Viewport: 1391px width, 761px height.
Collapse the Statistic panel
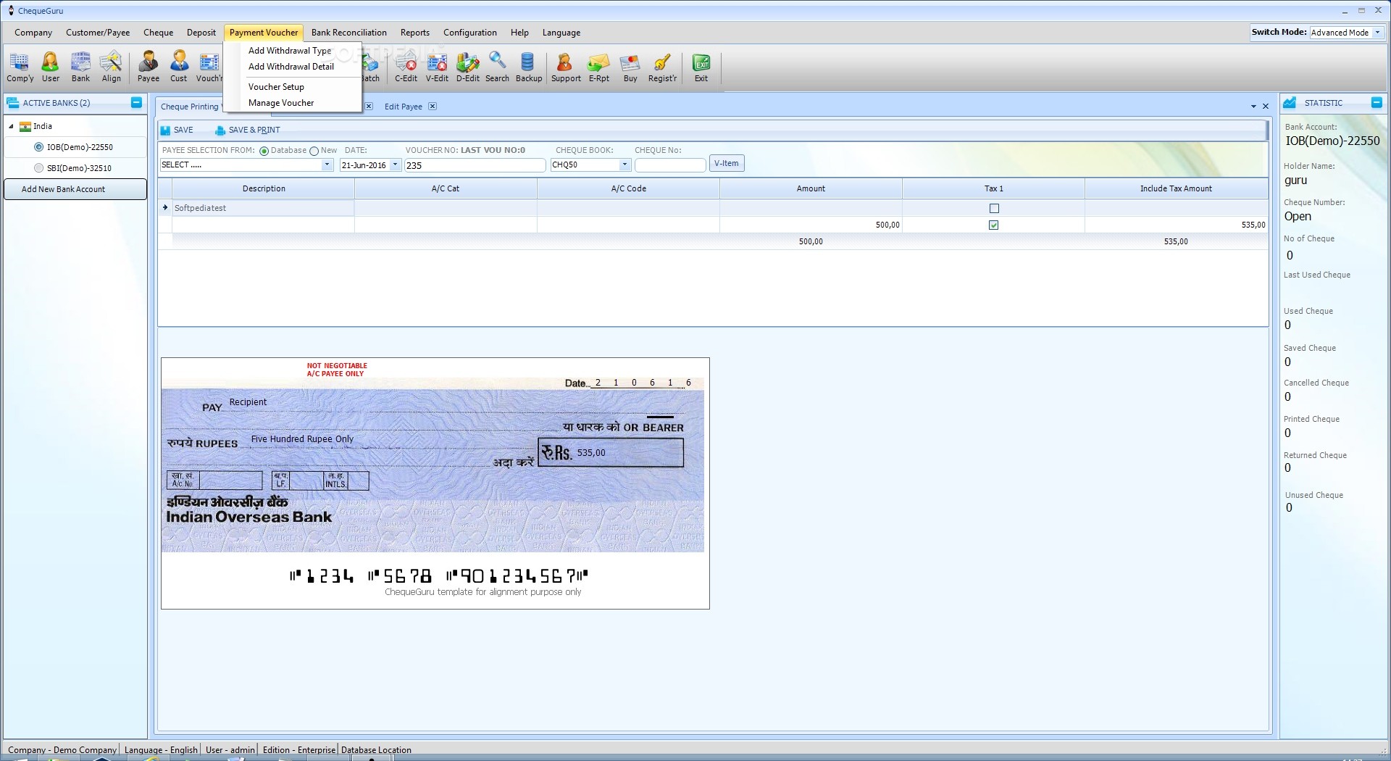click(x=1377, y=102)
